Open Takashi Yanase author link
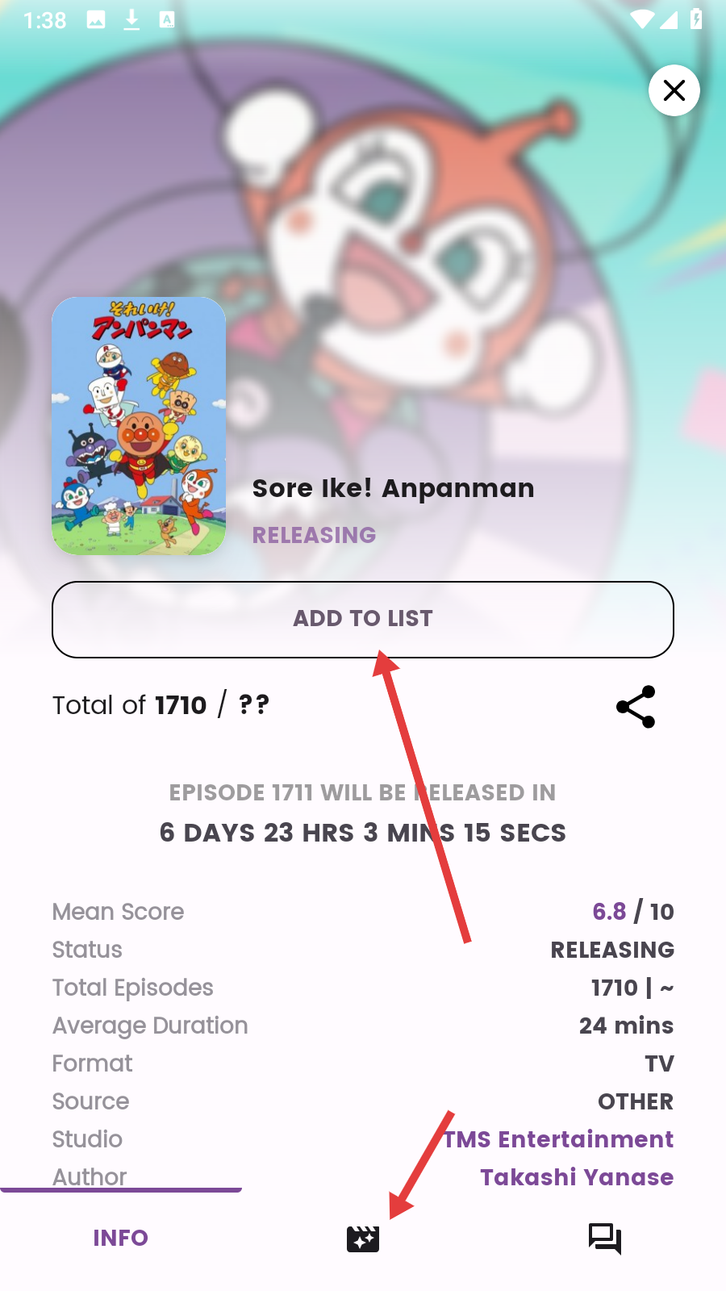 tap(577, 1177)
